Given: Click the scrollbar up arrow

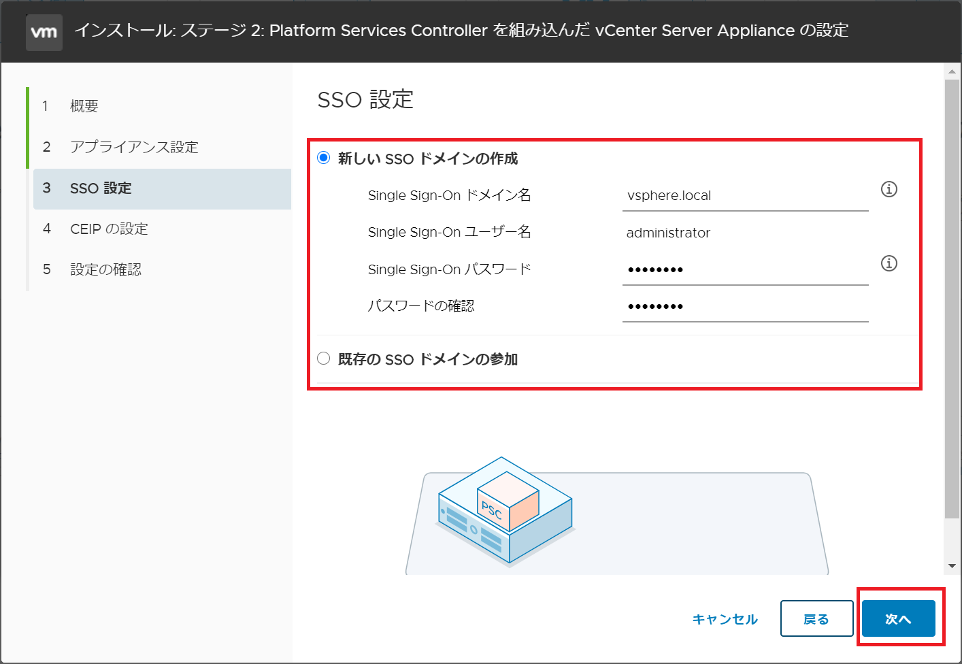Looking at the screenshot, I should coord(952,71).
